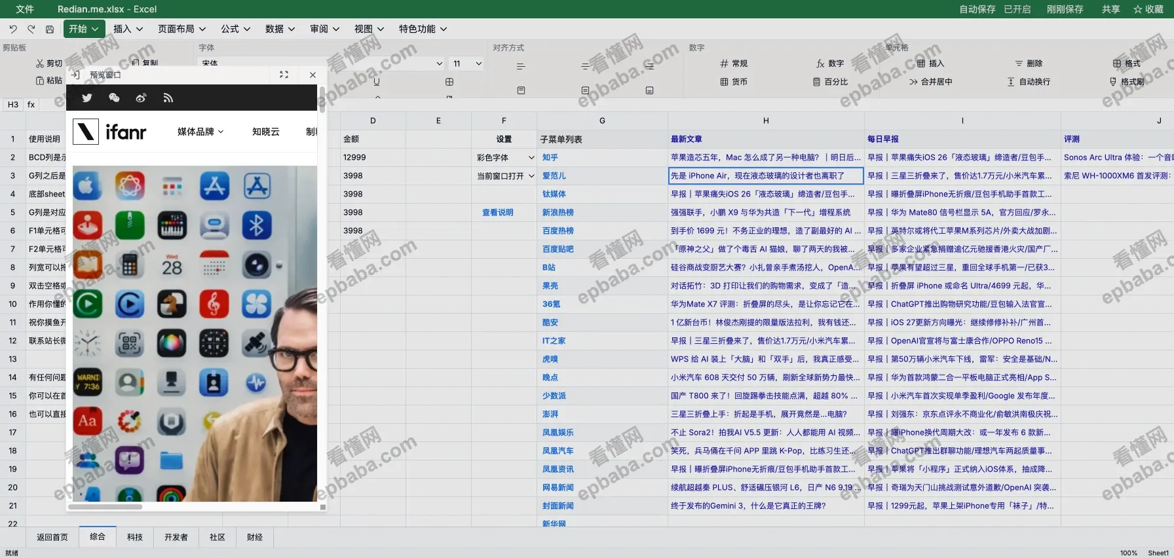The image size is (1174, 558).
Task: Expand the font name dropdown
Action: (x=439, y=64)
